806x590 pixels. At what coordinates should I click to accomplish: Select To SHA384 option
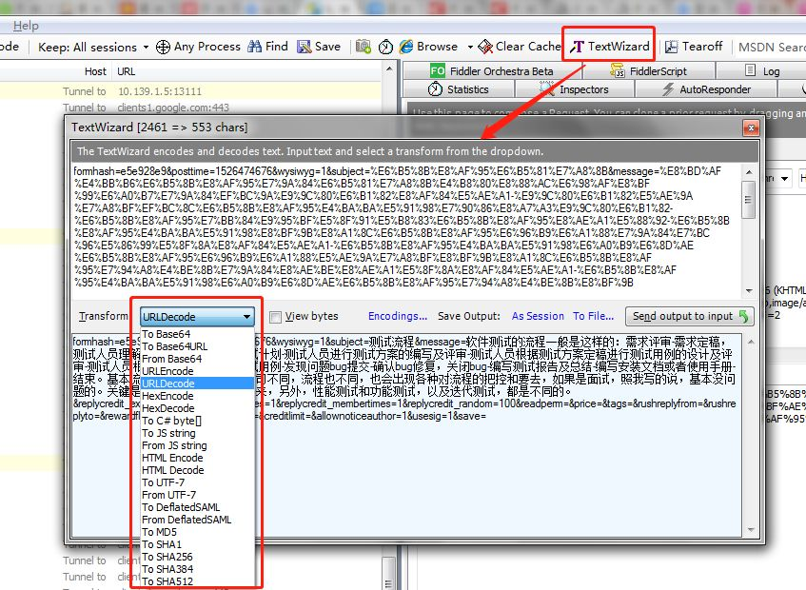pyautogui.click(x=197, y=569)
